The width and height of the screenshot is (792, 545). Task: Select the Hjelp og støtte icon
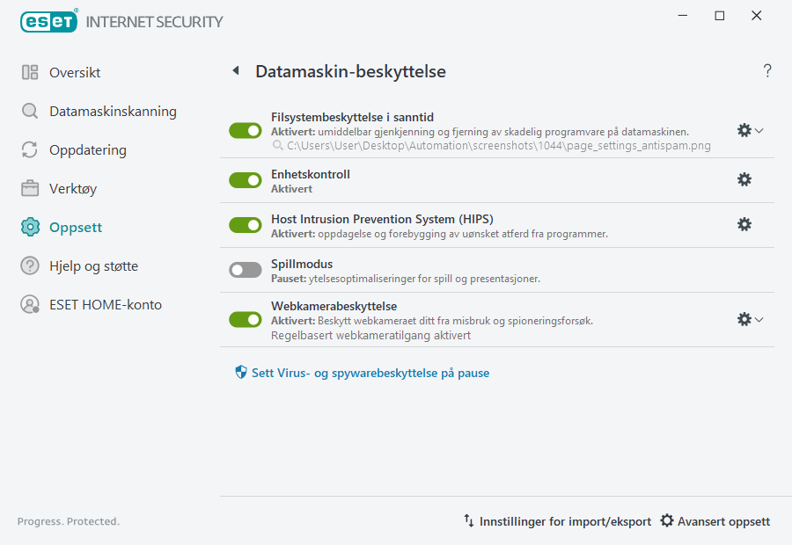tap(29, 265)
